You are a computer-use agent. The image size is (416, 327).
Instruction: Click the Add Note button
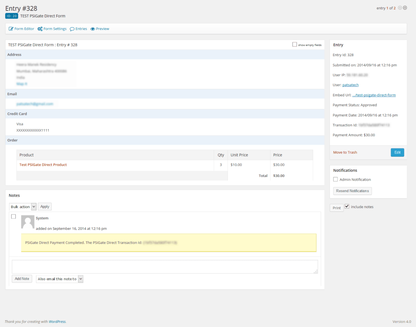point(22,279)
